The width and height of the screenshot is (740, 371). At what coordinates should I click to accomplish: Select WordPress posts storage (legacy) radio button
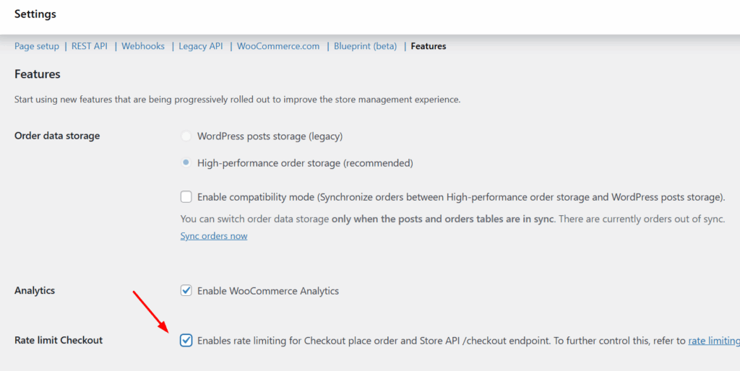(186, 136)
